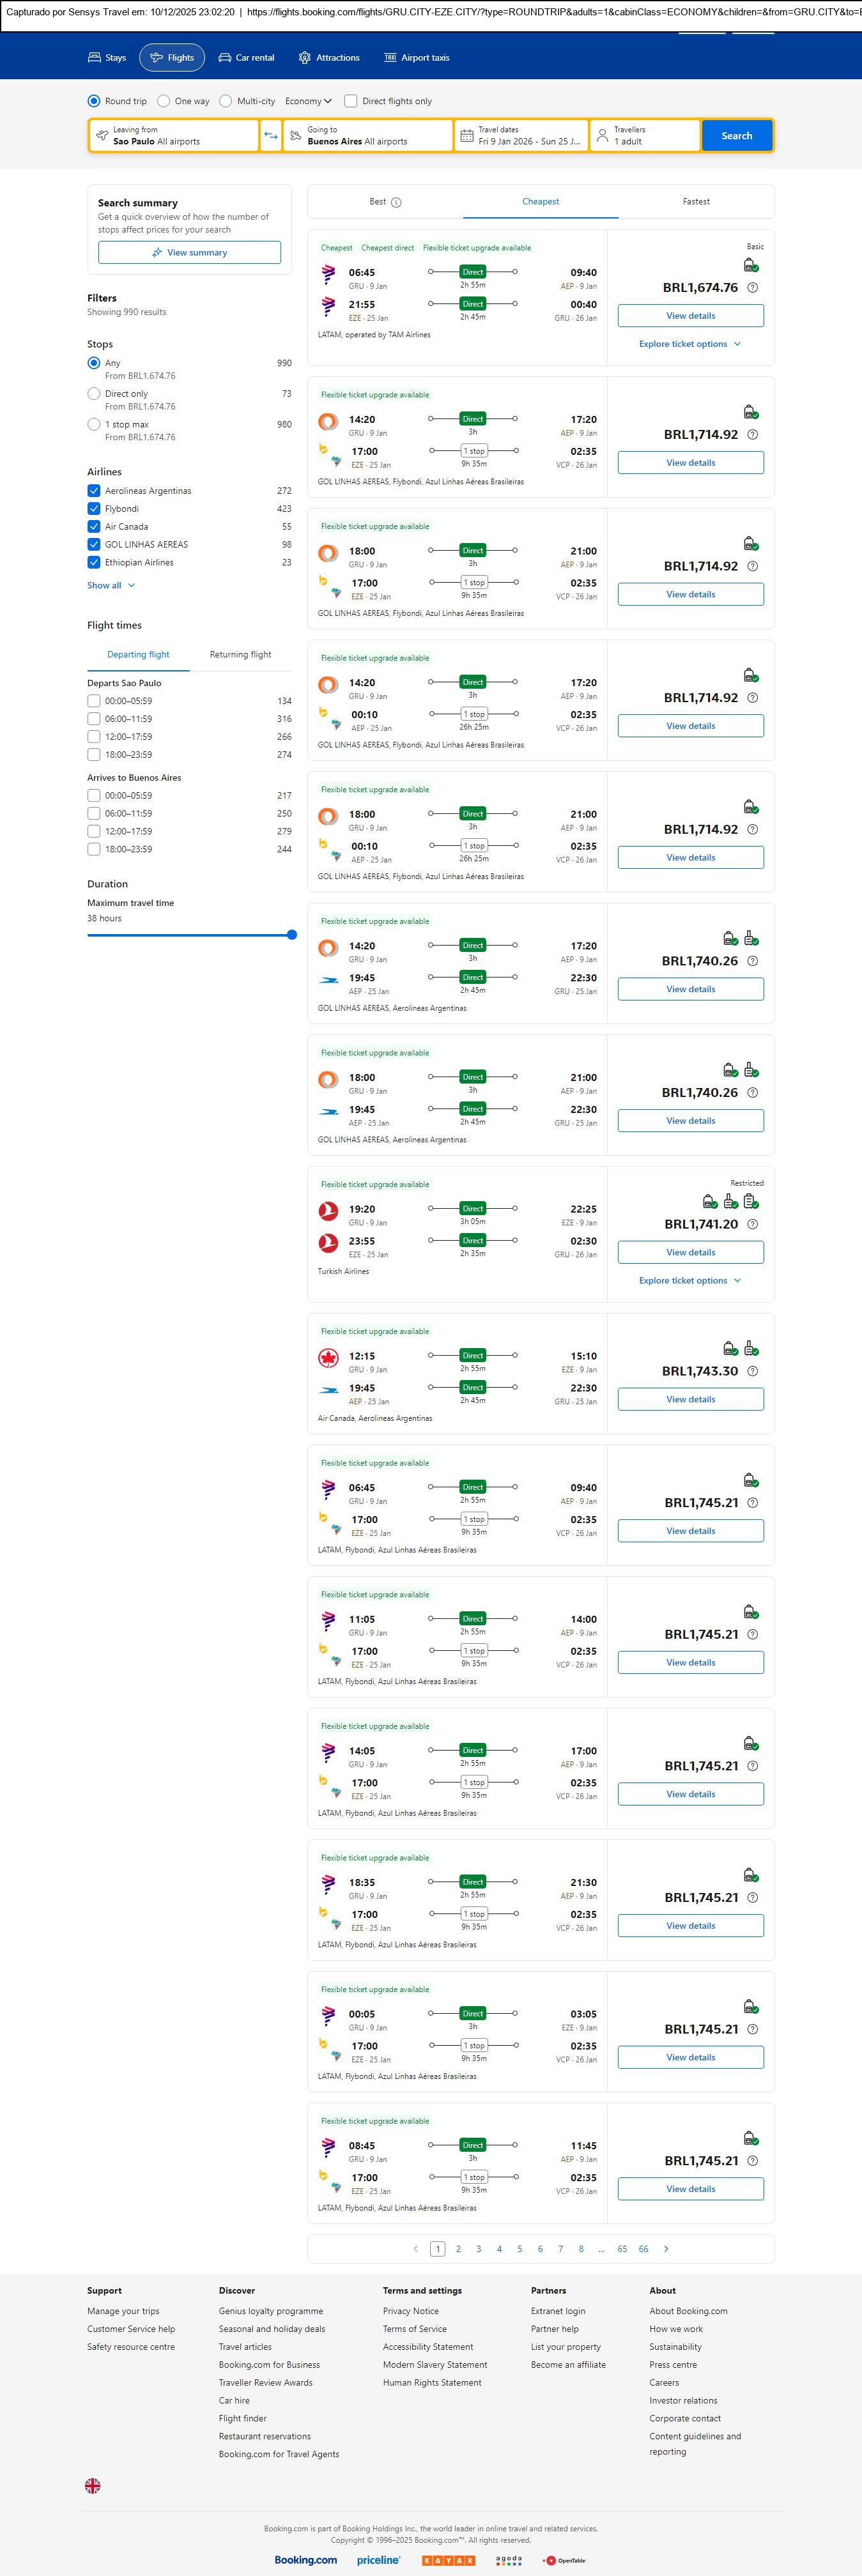Switch to the Returning flight tab

pos(240,655)
